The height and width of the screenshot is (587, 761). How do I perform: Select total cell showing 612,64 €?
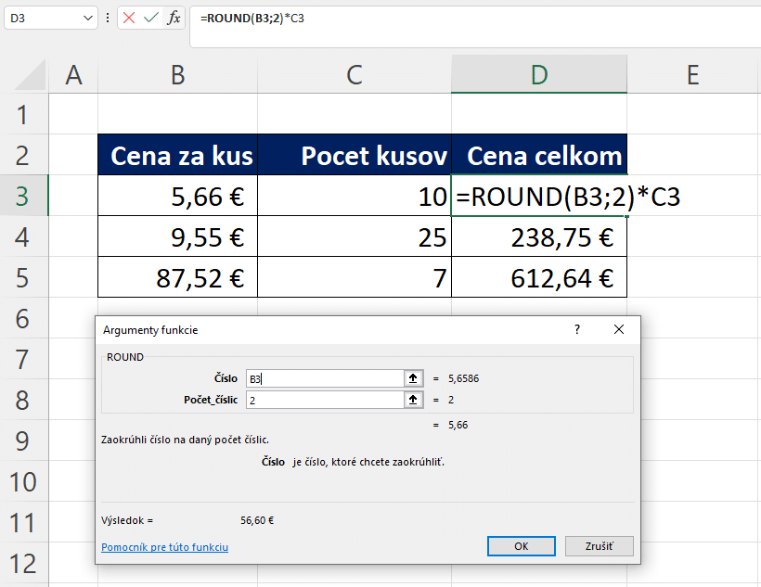tap(539, 277)
